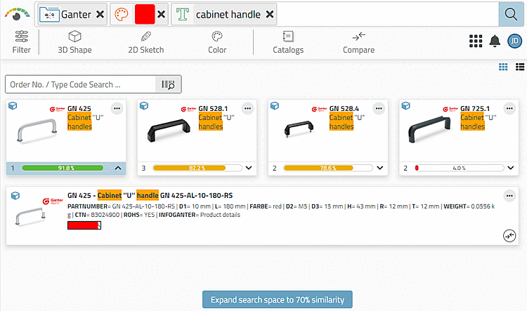Select the GN 528.1 handle thumbnail
527x311 pixels.
pyautogui.click(x=169, y=131)
